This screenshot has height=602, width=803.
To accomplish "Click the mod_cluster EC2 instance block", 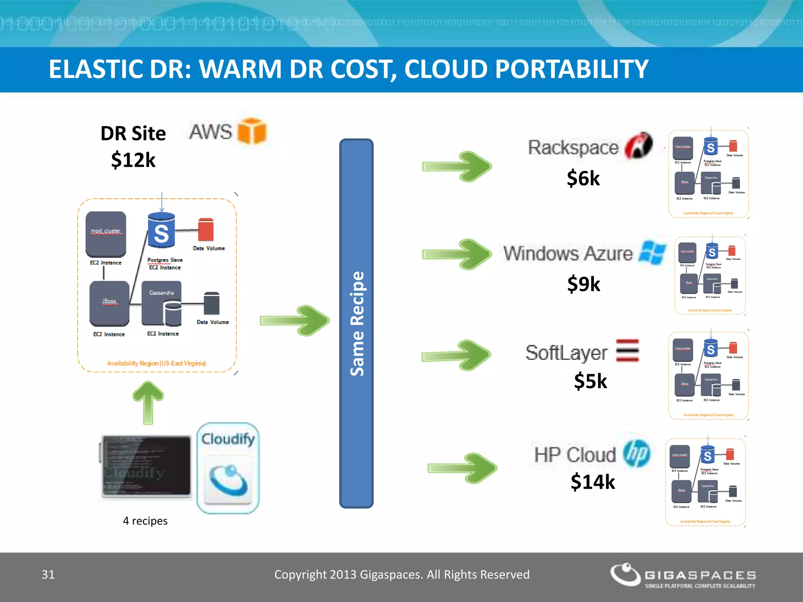I will point(106,234).
